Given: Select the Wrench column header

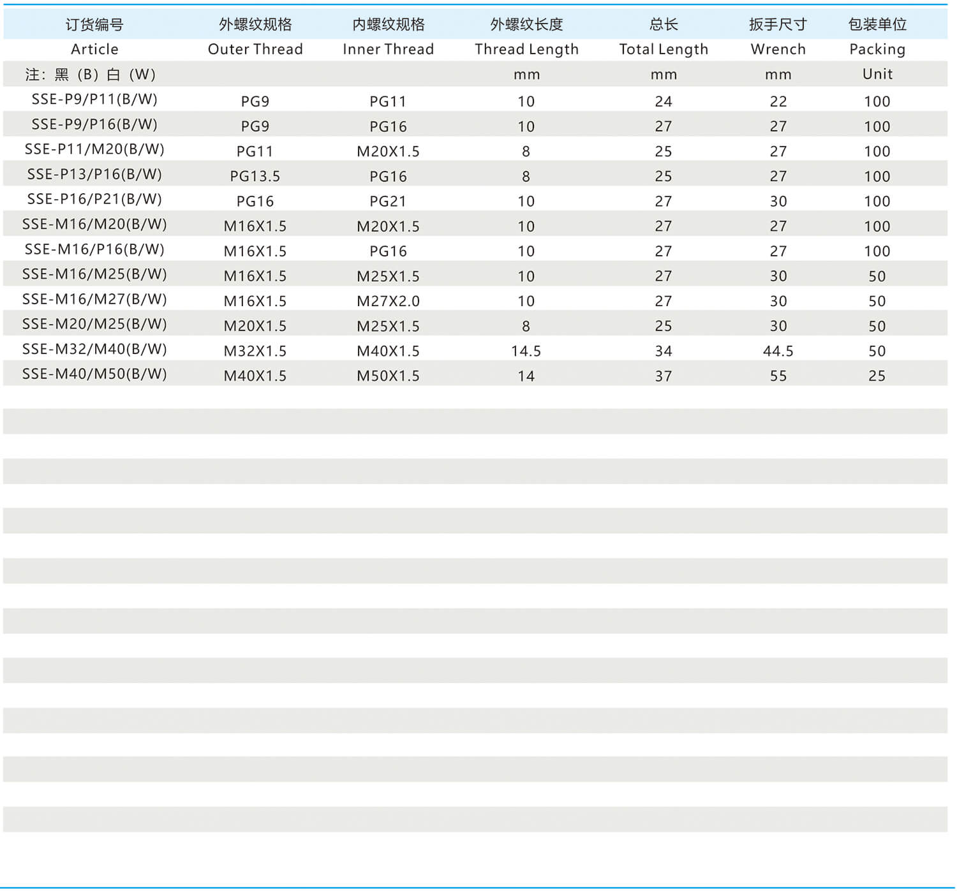Looking at the screenshot, I should [778, 49].
